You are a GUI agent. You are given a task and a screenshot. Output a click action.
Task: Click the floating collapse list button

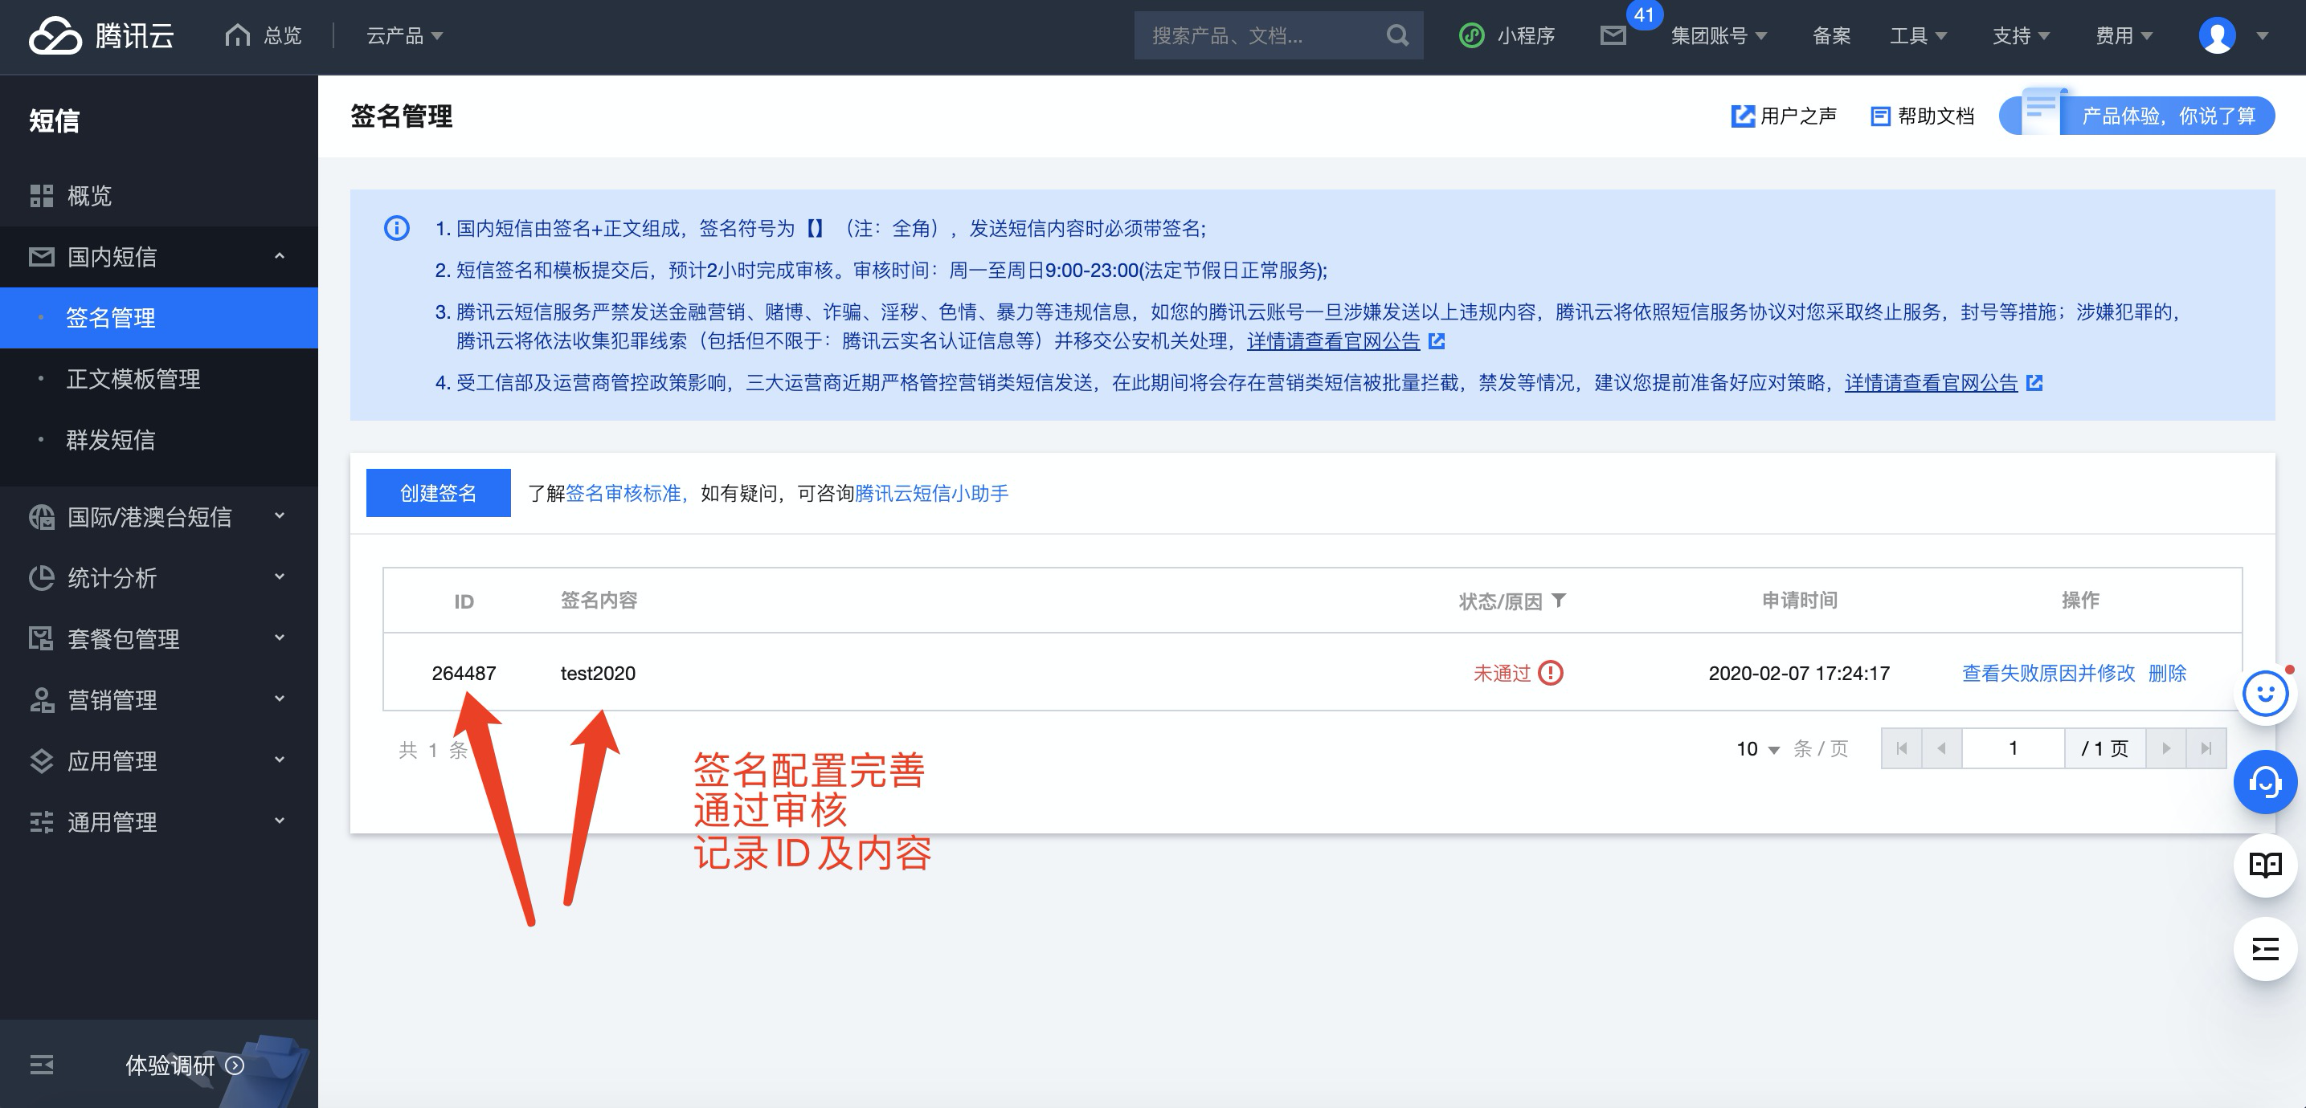coord(2265,948)
